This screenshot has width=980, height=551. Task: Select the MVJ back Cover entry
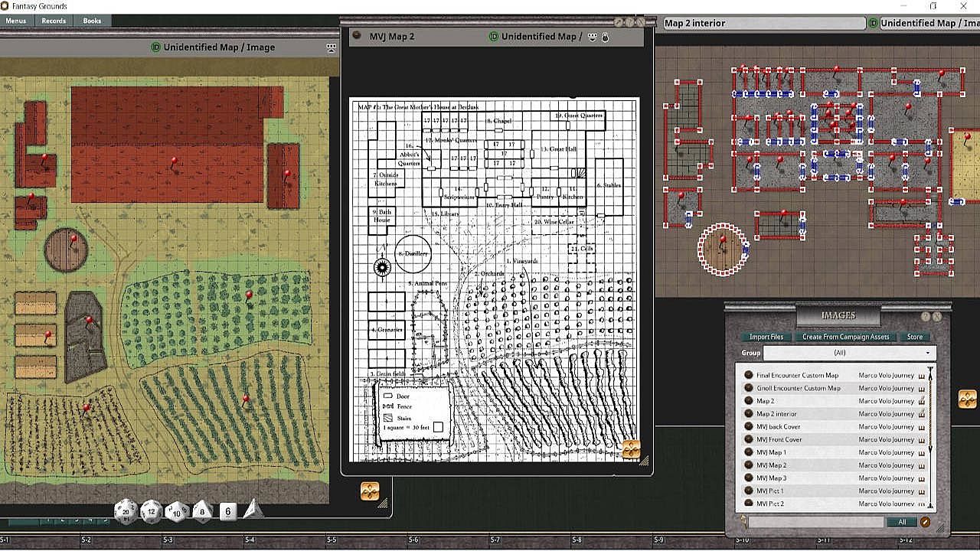pyautogui.click(x=778, y=427)
